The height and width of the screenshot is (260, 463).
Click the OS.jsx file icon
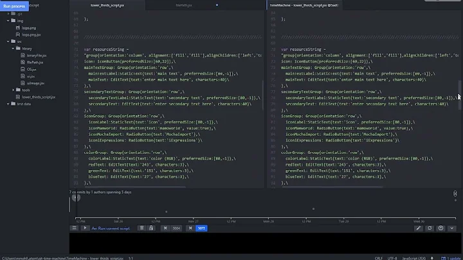[x=23, y=69]
